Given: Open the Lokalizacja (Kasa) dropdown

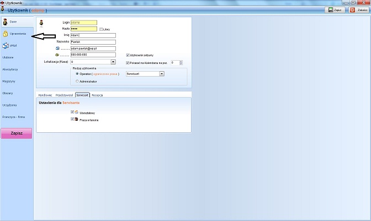Looking at the screenshot, I should click(x=113, y=62).
